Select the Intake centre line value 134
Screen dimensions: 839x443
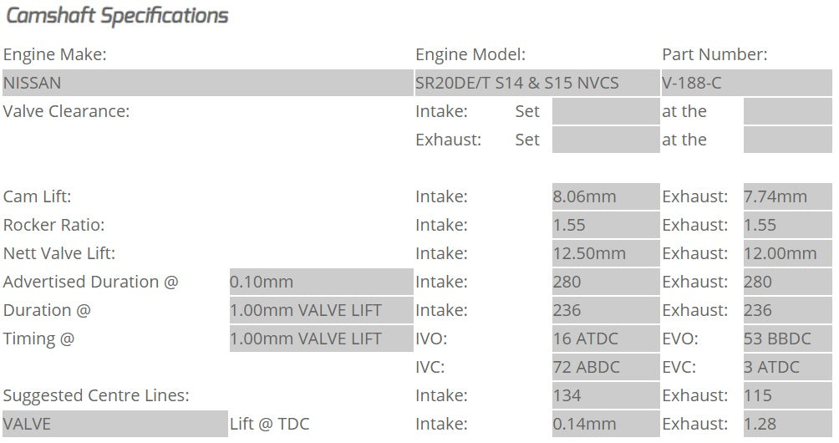click(x=606, y=396)
